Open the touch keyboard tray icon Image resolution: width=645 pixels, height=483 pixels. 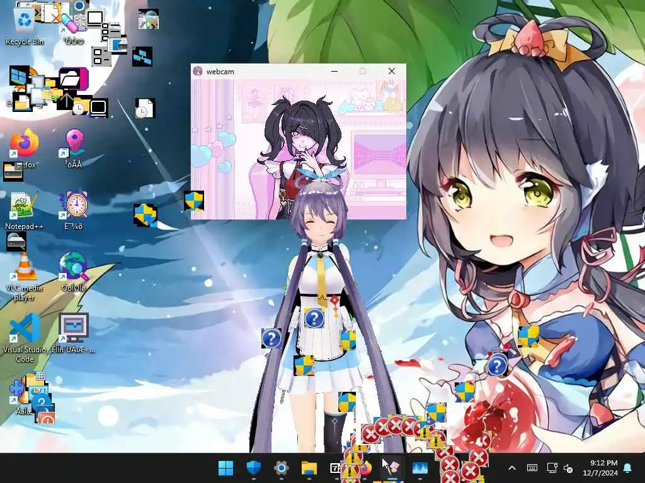point(532,468)
